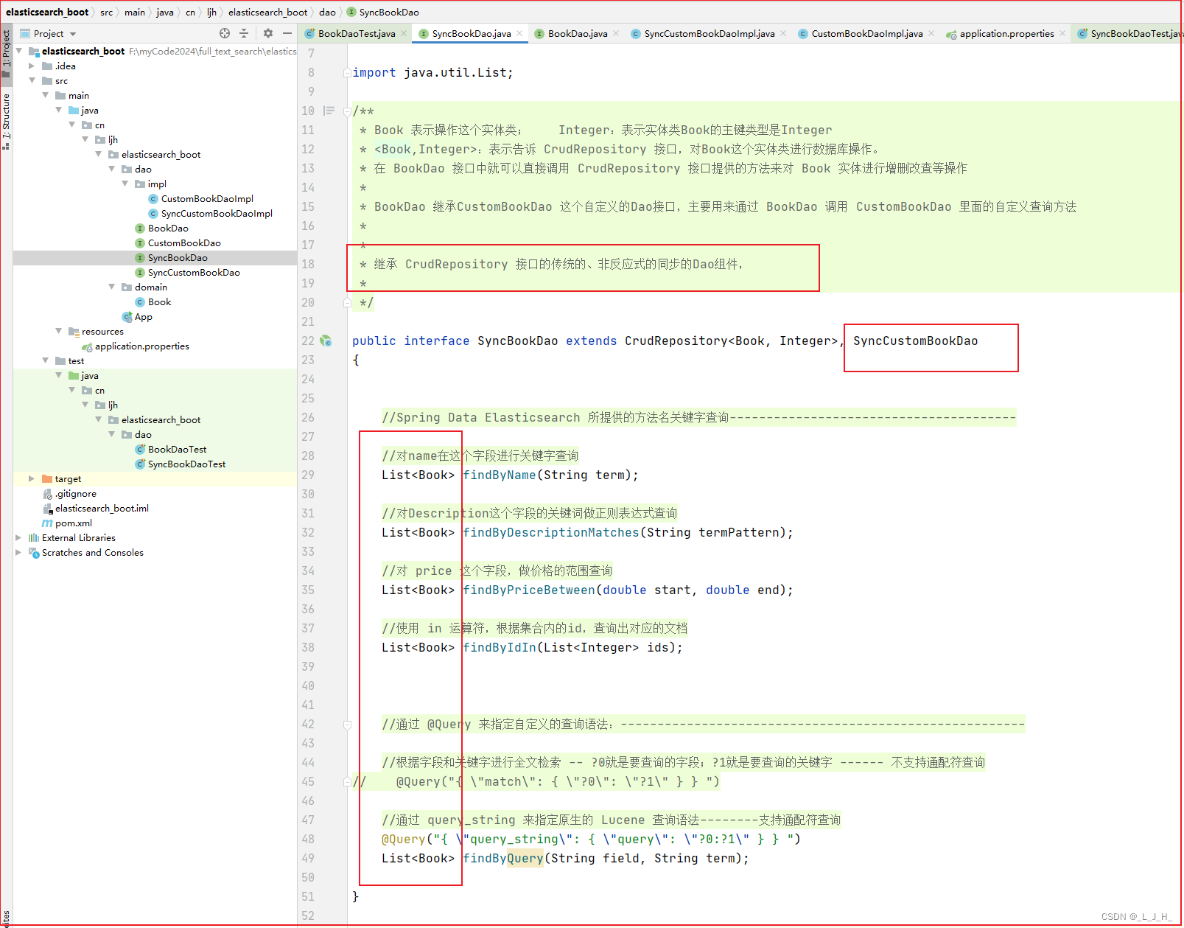Image resolution: width=1184 pixels, height=928 pixels.
Task: Expand External Libraries node
Action: (x=18, y=538)
